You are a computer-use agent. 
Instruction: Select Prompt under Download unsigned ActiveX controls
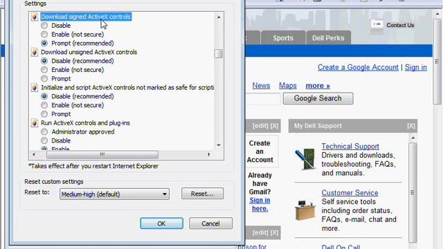(44, 78)
